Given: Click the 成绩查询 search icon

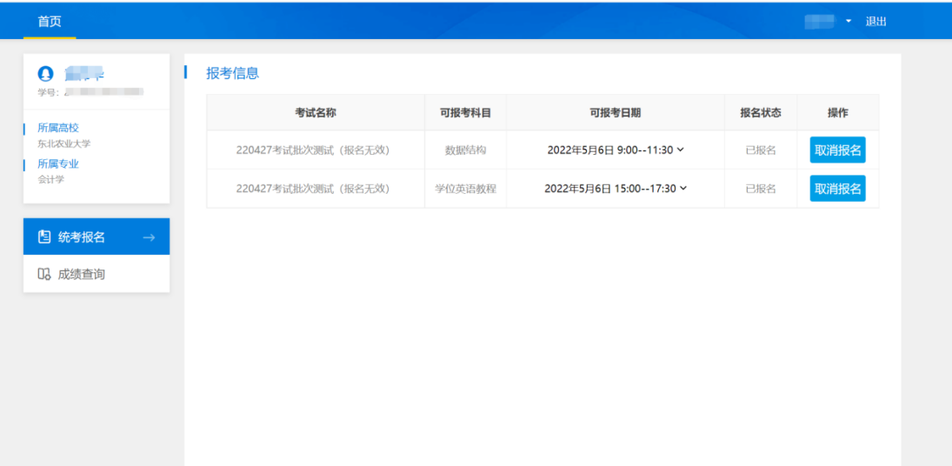Looking at the screenshot, I should point(44,274).
